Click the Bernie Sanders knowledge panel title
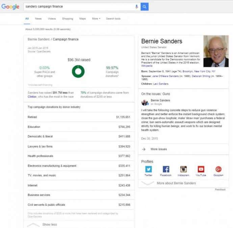The width and height of the screenshot is (233, 228). [x=162, y=41]
